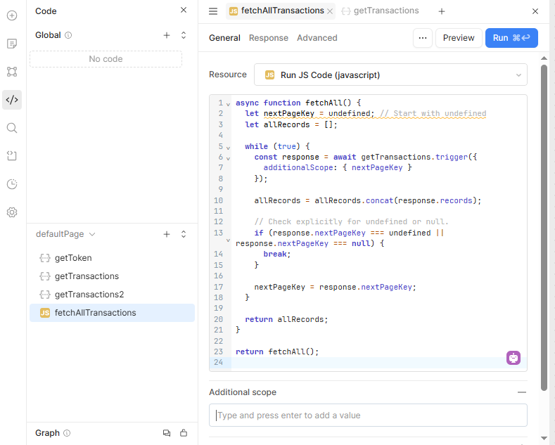The image size is (555, 445).
Task: Click the add component plus icon in left sidebar
Action: pos(12,15)
